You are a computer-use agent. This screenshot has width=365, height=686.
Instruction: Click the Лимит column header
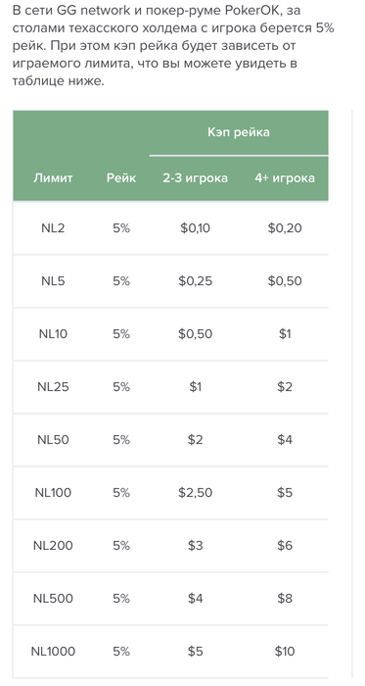tap(53, 178)
